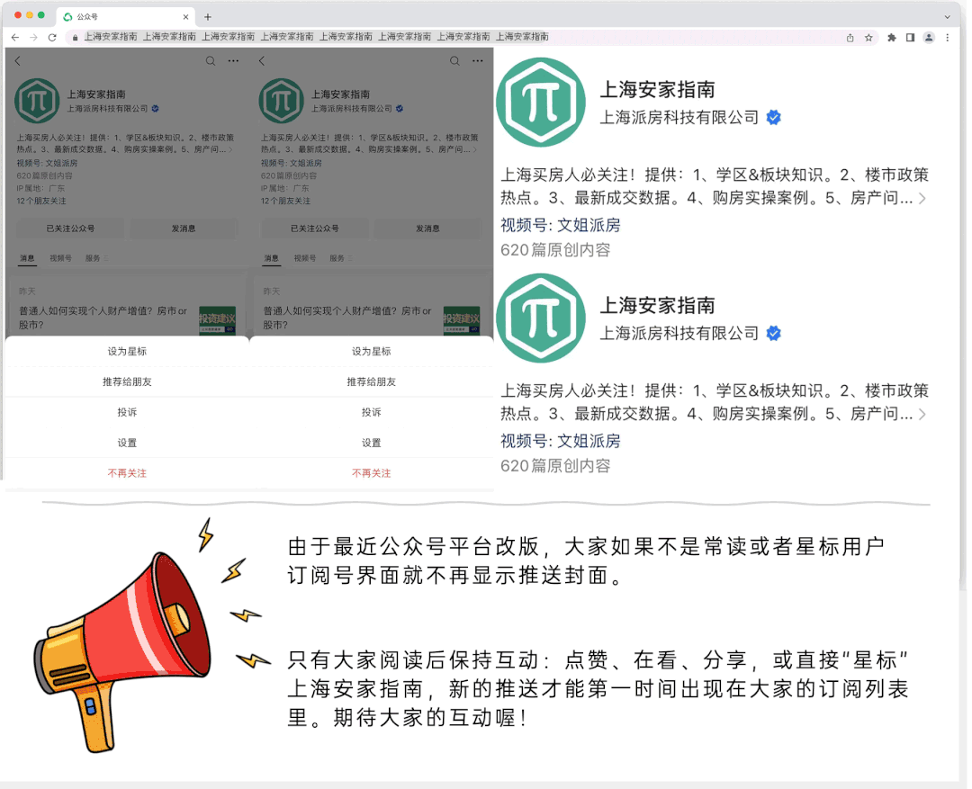Click the verified badge in middle phone panel

[400, 109]
